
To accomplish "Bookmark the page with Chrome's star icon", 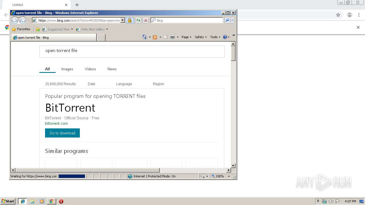I will [x=338, y=15].
